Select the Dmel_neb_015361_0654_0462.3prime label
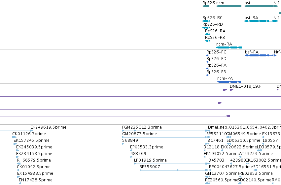Screen dimensions: 281x185 pos(244,127)
